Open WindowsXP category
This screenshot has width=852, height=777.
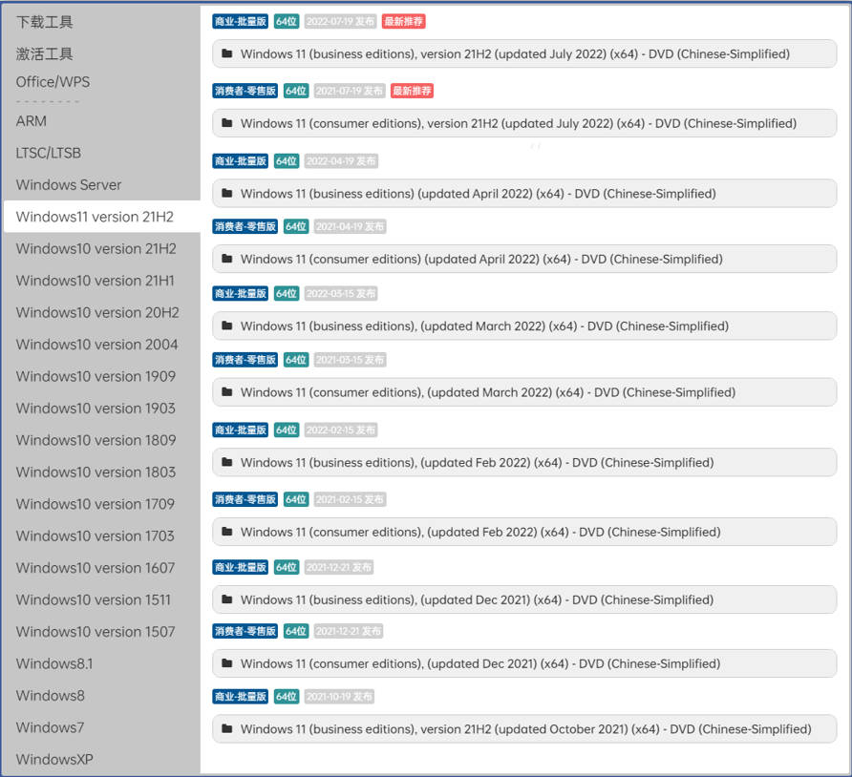[x=54, y=759]
